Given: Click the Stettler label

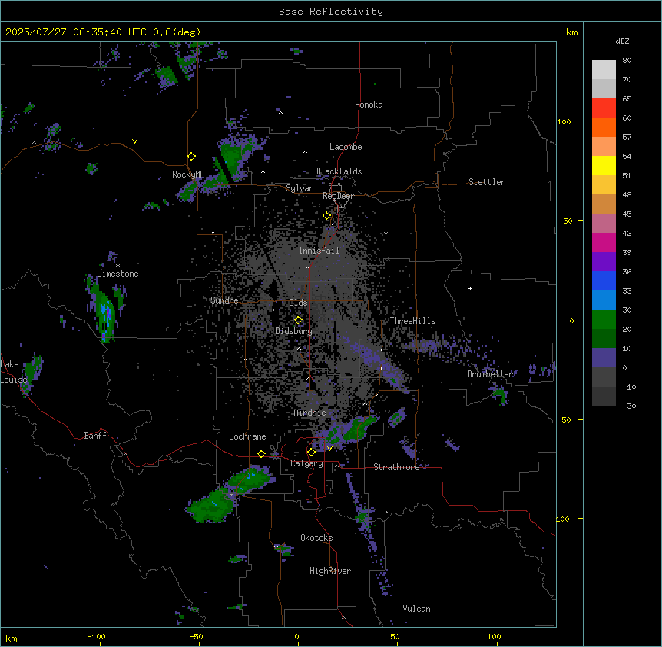Looking at the screenshot, I should pos(487,182).
